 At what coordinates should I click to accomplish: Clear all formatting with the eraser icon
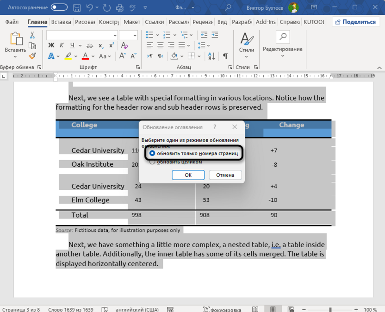tap(123, 44)
